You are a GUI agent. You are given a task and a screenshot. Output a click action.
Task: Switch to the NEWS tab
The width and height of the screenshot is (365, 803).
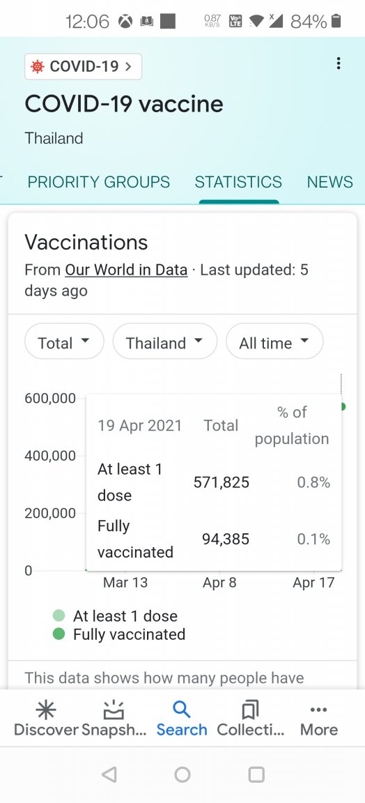pyautogui.click(x=330, y=182)
